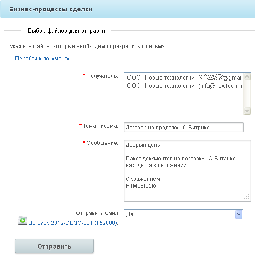This screenshot has height=259, width=255.
Task: Select the gmail recipient entry
Action: 185,77
